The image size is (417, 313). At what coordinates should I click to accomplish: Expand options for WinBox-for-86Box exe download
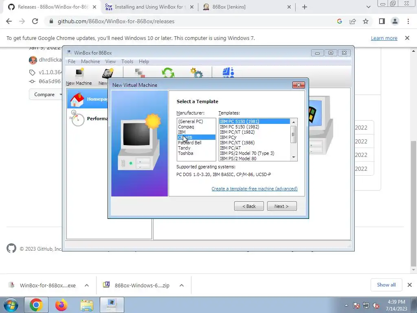pyautogui.click(x=87, y=285)
